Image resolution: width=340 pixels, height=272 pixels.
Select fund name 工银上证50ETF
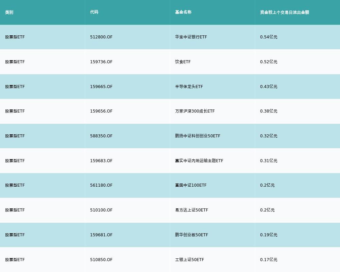189,259
